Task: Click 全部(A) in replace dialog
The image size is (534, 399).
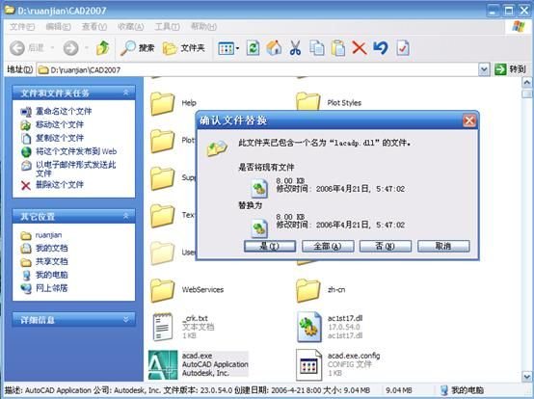Action: pyautogui.click(x=328, y=246)
